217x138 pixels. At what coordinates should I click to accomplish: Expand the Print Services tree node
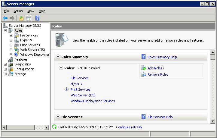[x=11, y=45]
